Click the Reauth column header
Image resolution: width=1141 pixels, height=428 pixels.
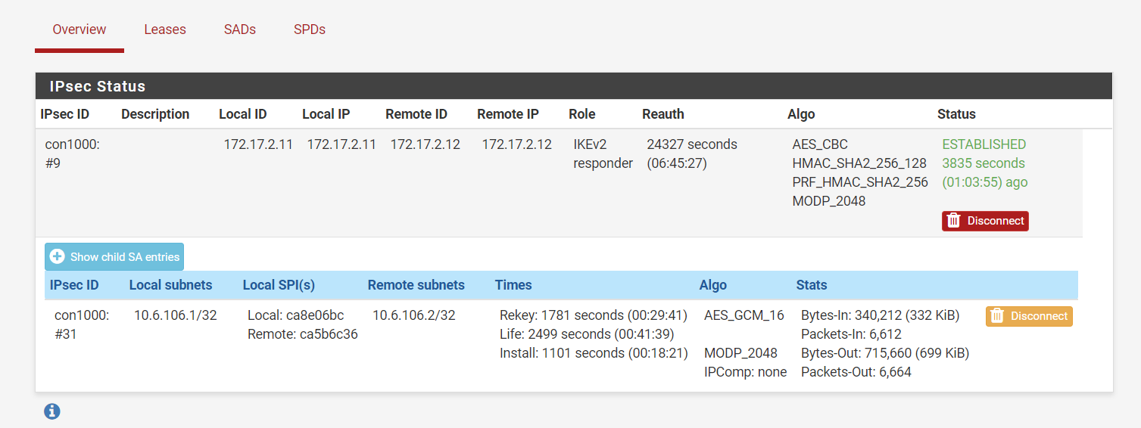pos(663,114)
